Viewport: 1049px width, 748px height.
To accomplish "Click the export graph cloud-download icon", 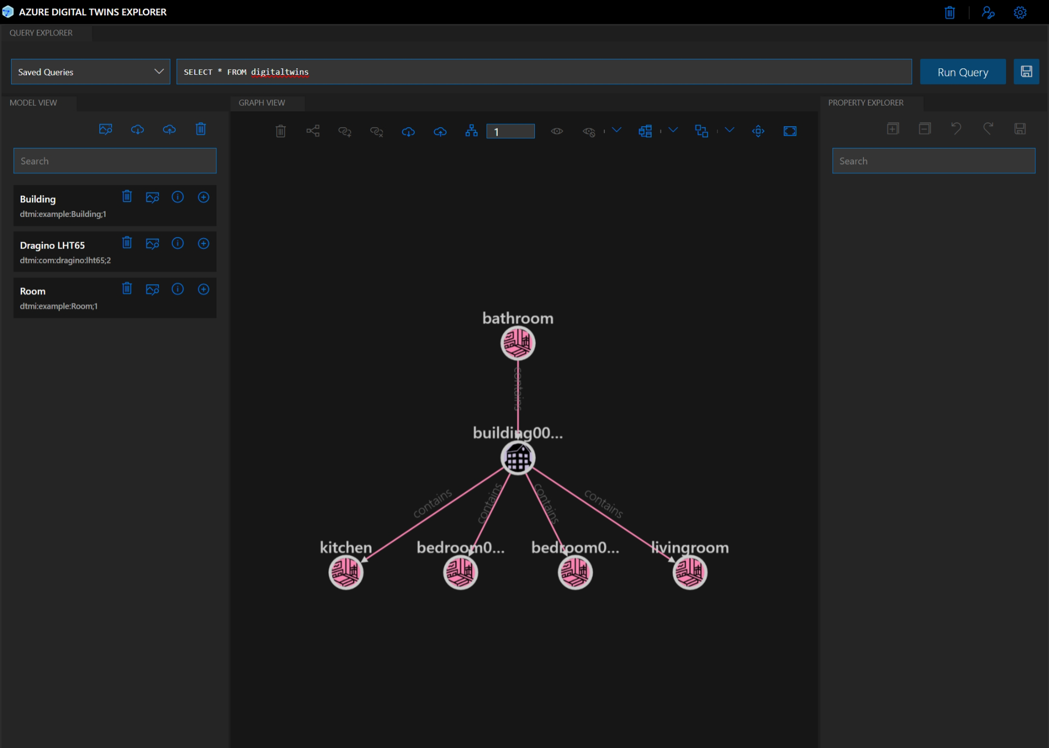I will click(x=408, y=131).
